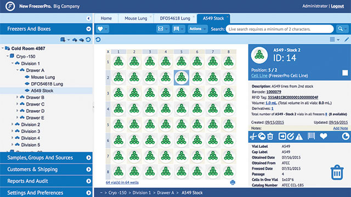Switch to the Mouse Lung tab
Image resolution: width=351 pixels, height=197 pixels.
coord(136,18)
